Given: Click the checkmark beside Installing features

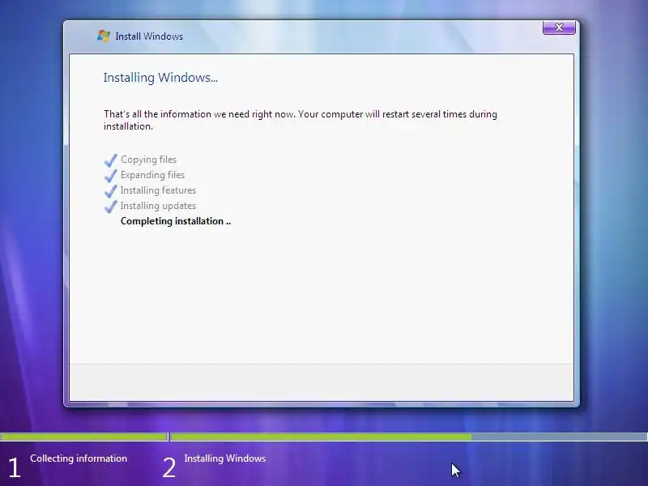Looking at the screenshot, I should [111, 191].
